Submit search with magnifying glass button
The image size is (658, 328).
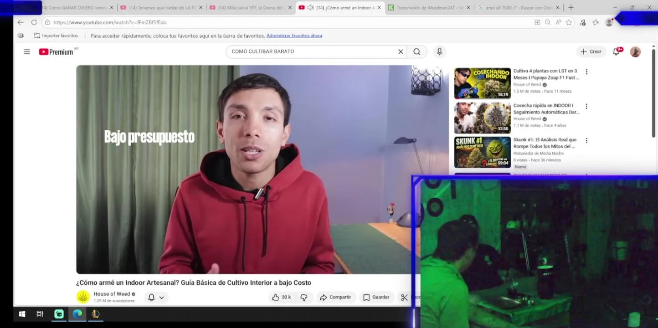[417, 52]
